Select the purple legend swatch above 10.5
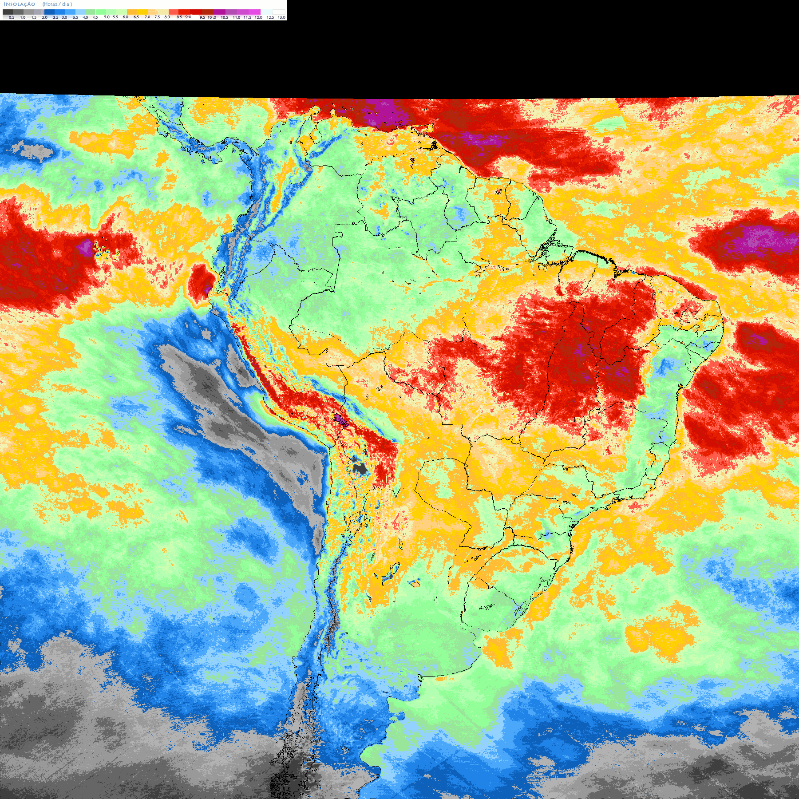Screen dimensions: 799x799 [x=219, y=12]
